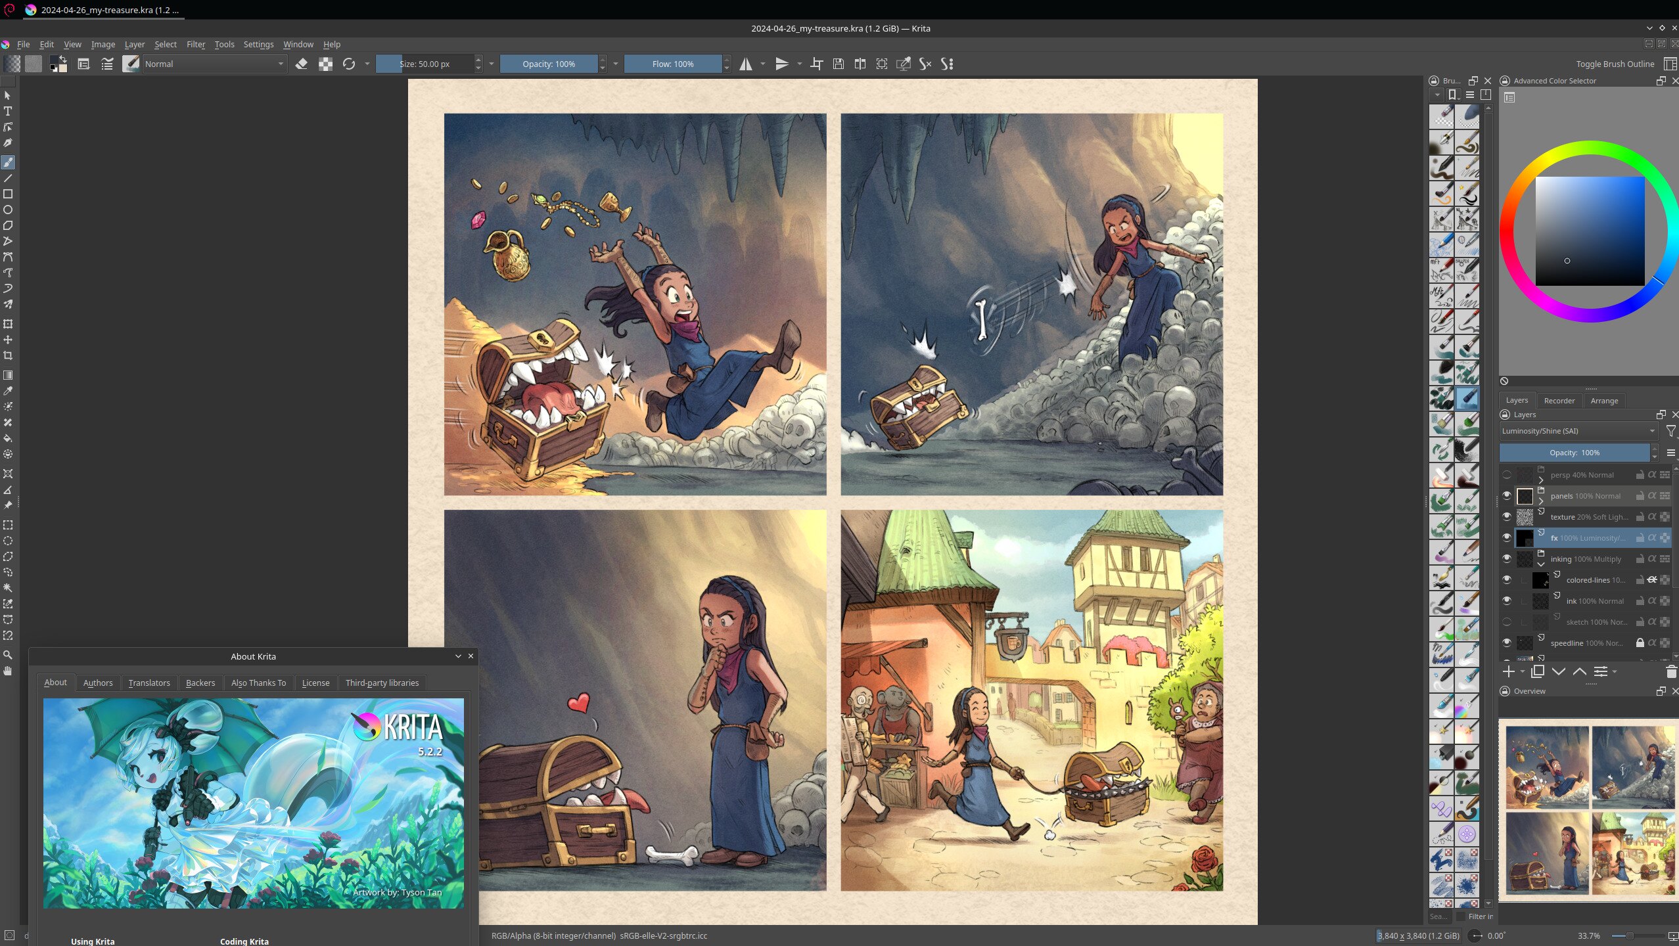Screen dimensions: 1679x946
Task: Open the Normal blending mode dropdown
Action: click(x=214, y=64)
